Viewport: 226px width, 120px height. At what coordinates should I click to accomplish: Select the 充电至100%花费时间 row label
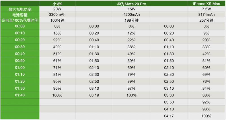click(19, 20)
